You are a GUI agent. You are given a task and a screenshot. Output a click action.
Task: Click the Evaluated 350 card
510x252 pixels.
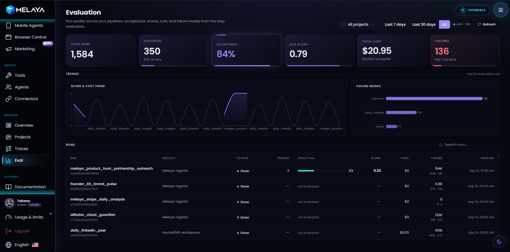pos(174,50)
